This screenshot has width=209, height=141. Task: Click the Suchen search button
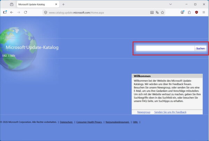pyautogui.click(x=200, y=48)
